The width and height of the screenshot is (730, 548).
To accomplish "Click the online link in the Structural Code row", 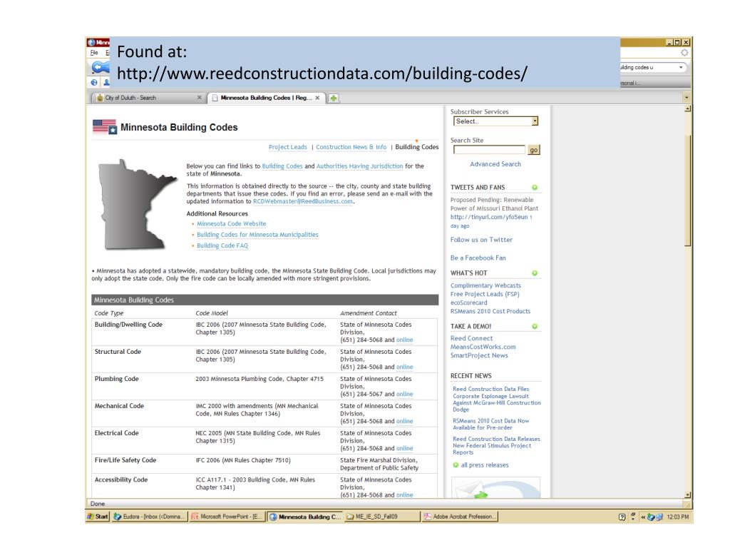I will coord(405,367).
